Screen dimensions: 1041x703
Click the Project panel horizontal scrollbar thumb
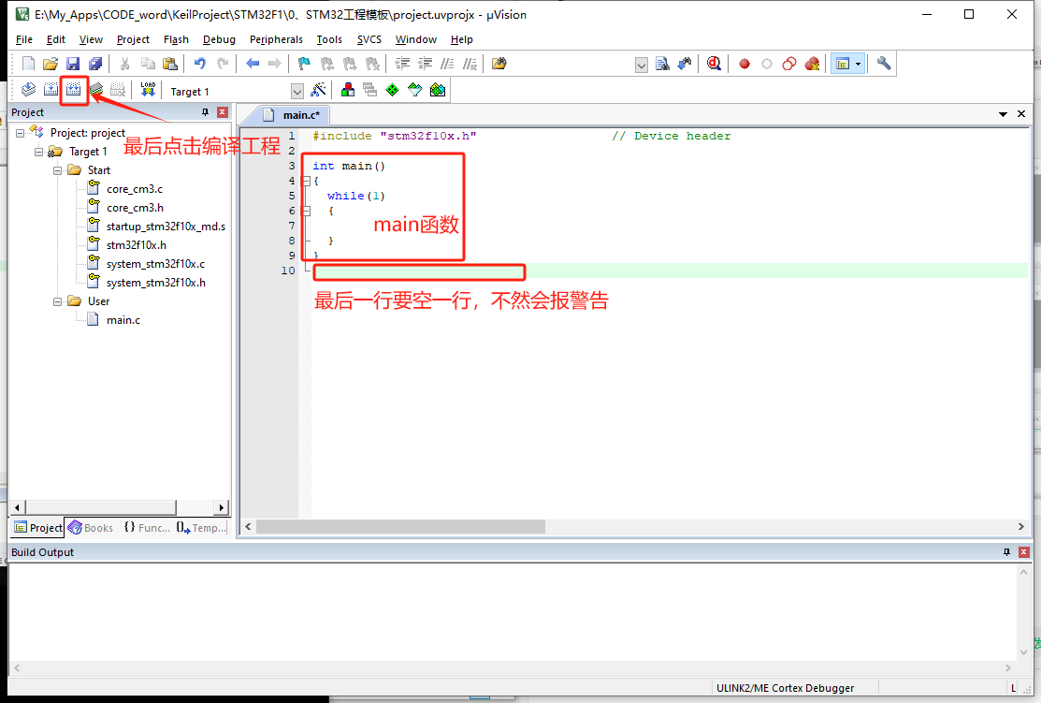tap(101, 507)
